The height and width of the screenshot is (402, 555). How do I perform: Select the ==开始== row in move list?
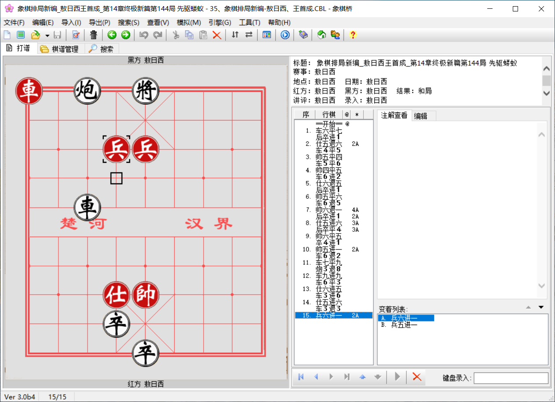tap(334, 124)
